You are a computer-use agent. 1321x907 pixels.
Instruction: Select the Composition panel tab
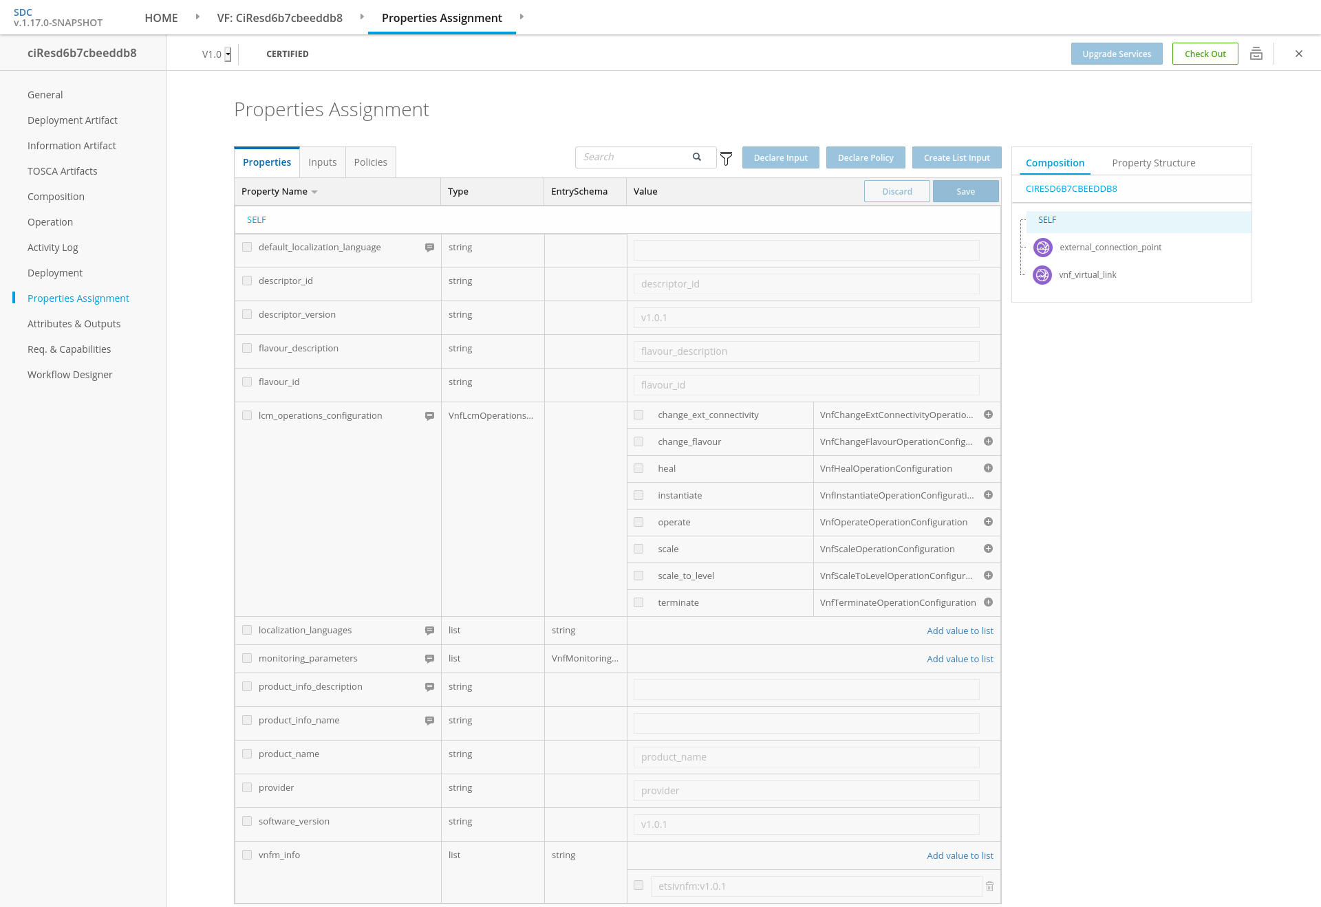click(x=1055, y=163)
